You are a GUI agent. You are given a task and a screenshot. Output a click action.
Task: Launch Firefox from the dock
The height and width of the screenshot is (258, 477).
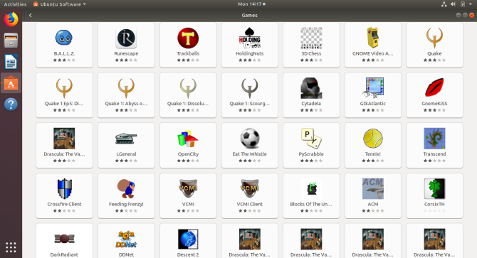(x=11, y=19)
